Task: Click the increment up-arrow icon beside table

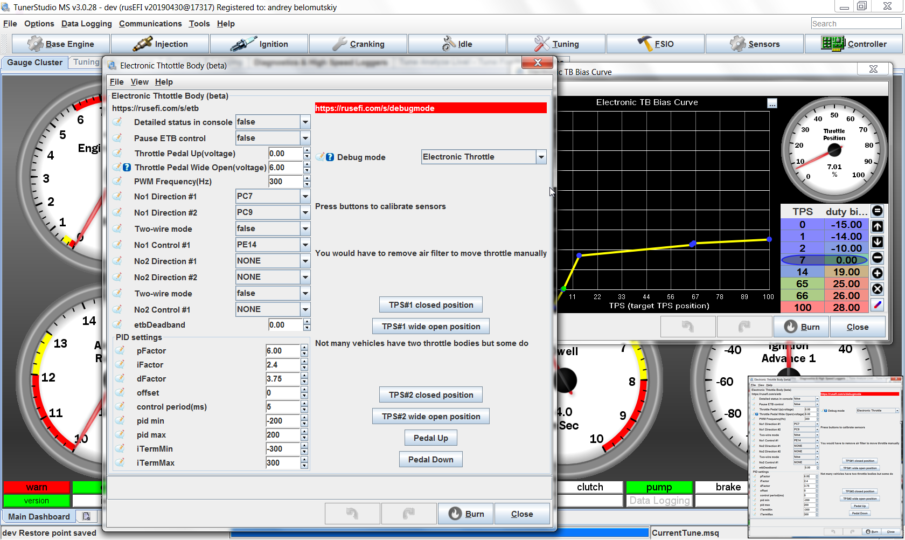Action: (x=878, y=226)
